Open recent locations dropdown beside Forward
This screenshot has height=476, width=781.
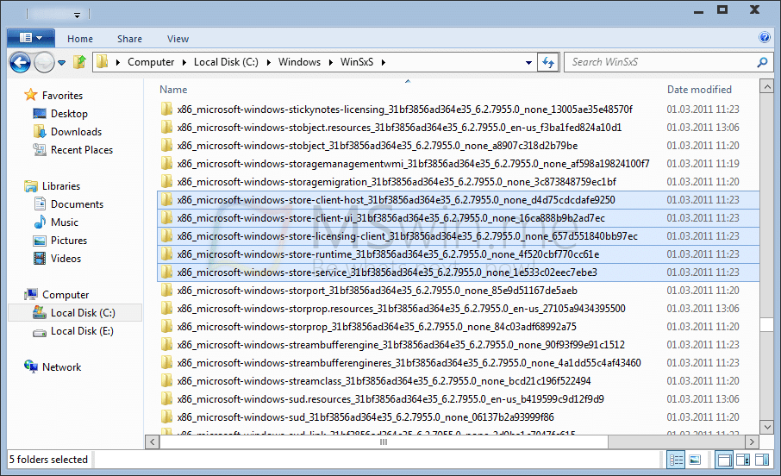pyautogui.click(x=62, y=63)
